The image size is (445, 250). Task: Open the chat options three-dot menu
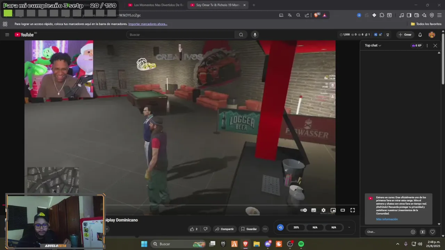[x=427, y=45]
